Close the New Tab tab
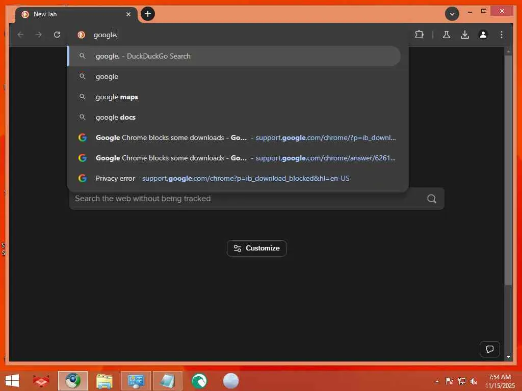 [x=128, y=14]
